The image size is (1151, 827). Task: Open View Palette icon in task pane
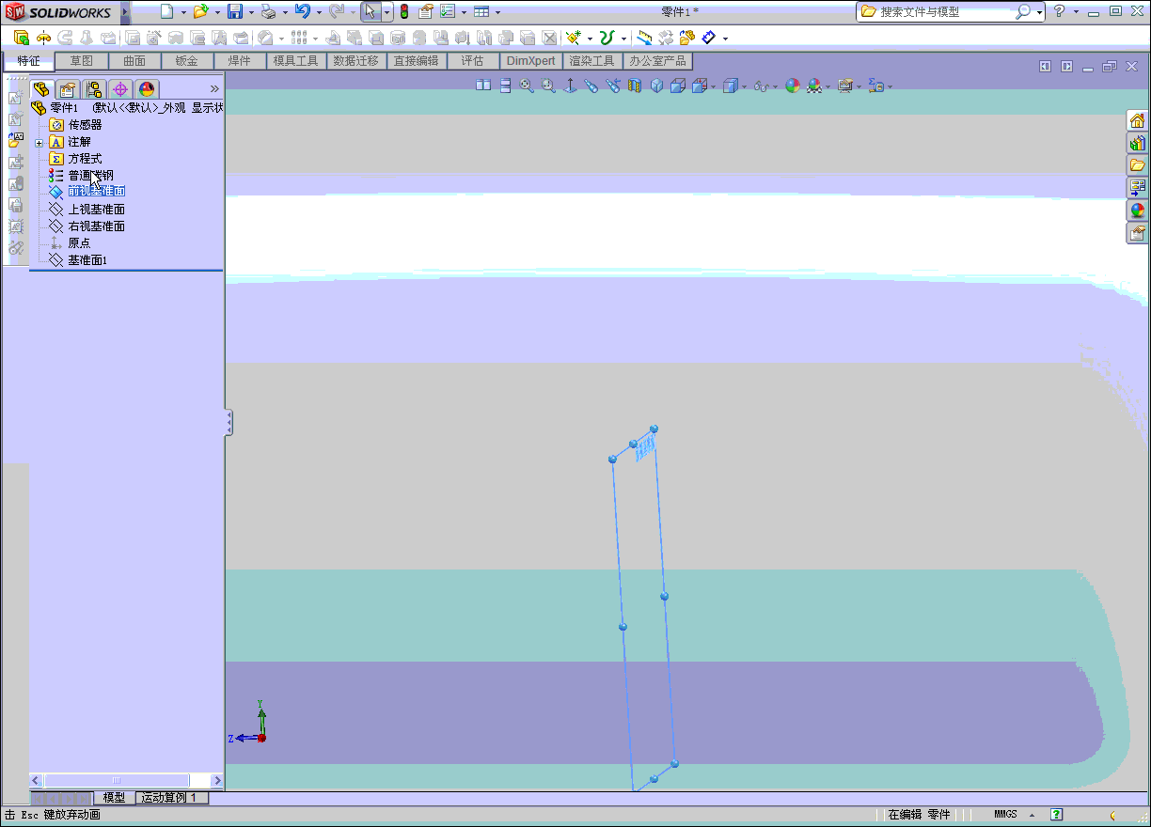click(1138, 188)
